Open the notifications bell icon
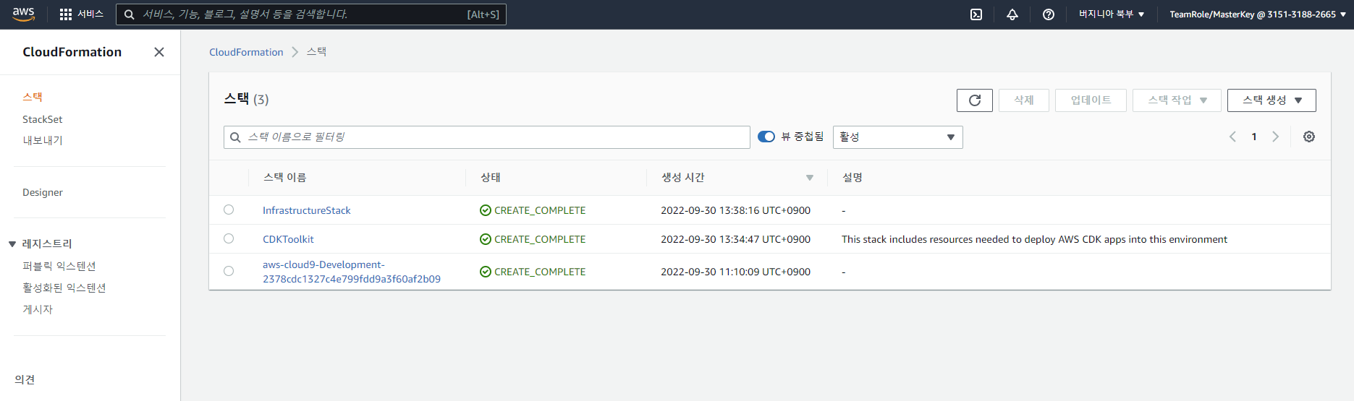The image size is (1354, 401). click(1012, 14)
